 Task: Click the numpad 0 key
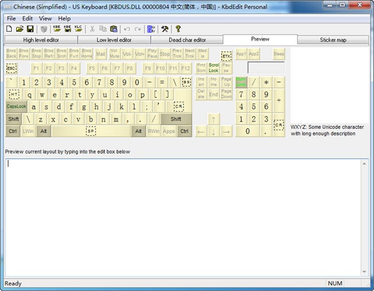coord(247,131)
